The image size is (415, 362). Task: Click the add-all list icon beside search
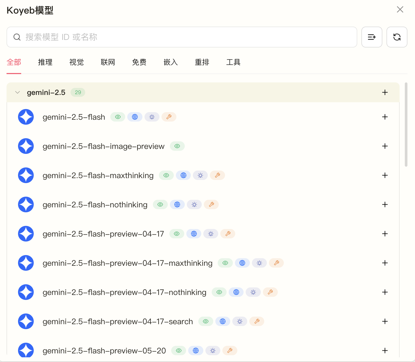[372, 37]
